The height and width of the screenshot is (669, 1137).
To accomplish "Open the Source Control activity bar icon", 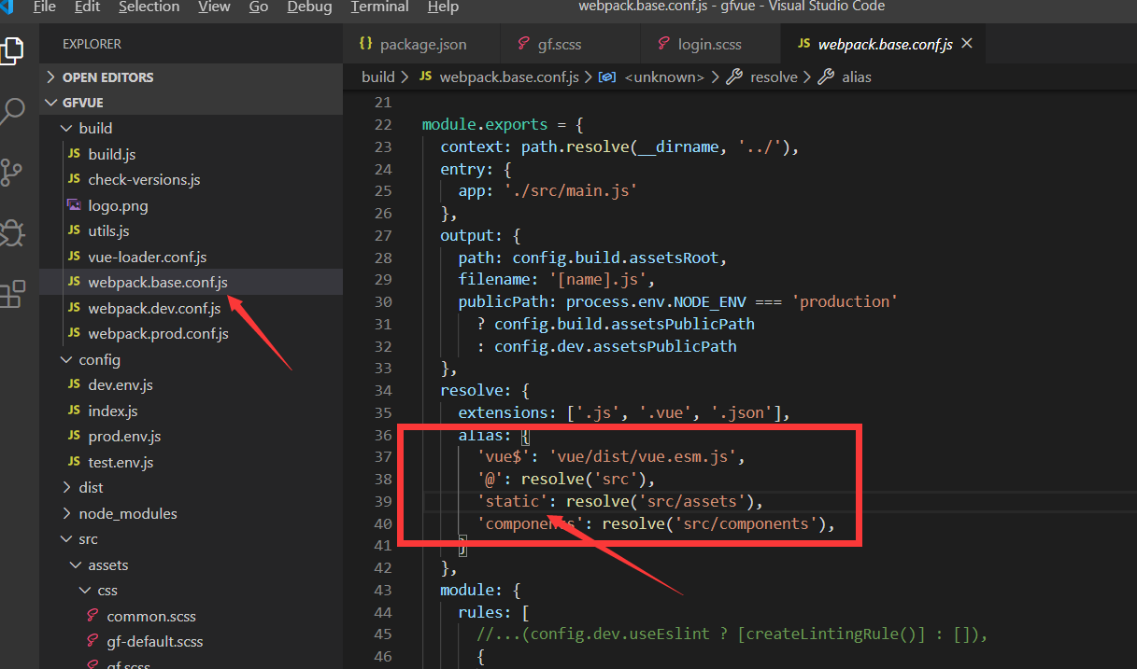I will point(11,173).
